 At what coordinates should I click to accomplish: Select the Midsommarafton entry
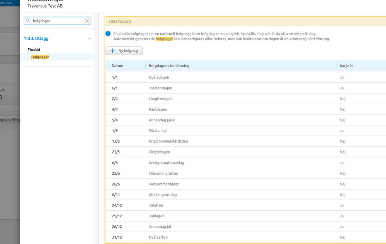click(x=163, y=173)
